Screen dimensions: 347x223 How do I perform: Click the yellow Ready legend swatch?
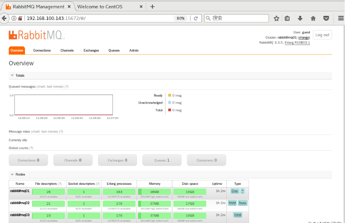[170, 95]
